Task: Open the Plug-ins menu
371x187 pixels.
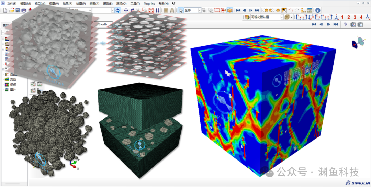Action: tap(149, 4)
